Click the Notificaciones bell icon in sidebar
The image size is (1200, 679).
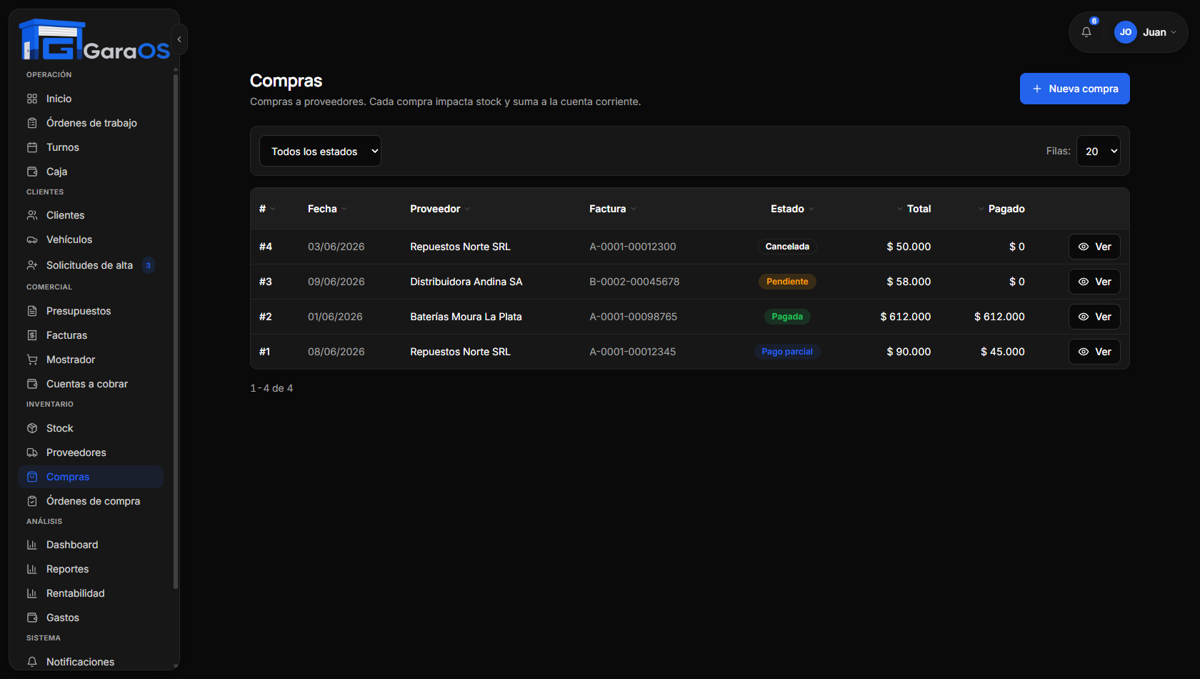32,662
